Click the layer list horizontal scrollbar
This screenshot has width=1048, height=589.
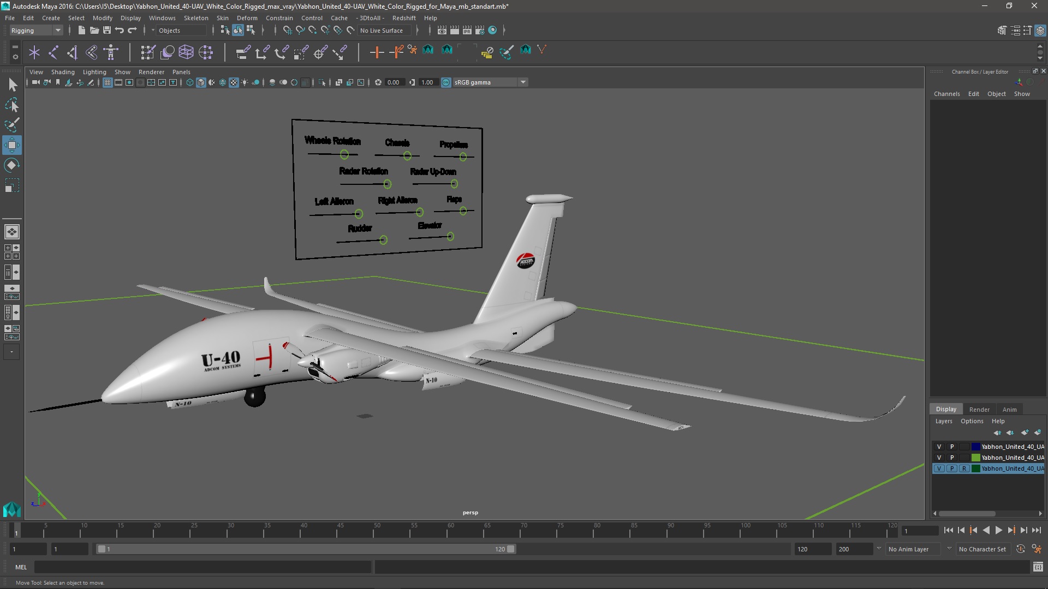tap(967, 514)
